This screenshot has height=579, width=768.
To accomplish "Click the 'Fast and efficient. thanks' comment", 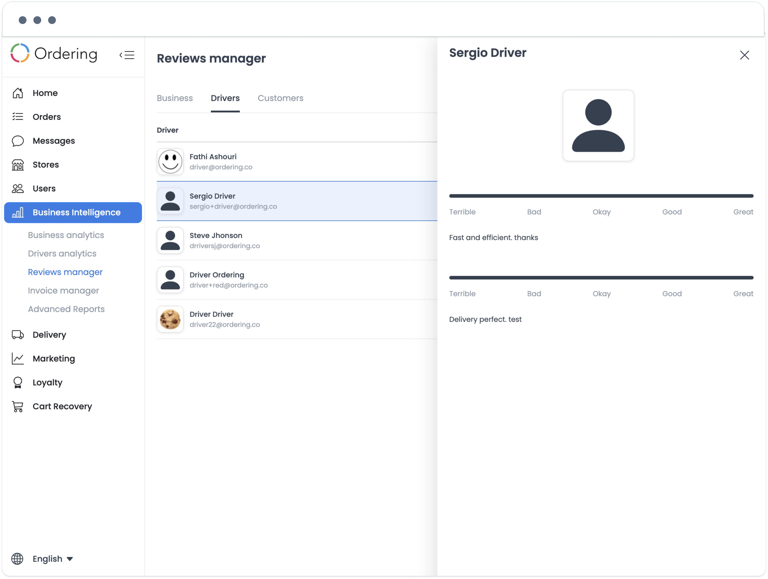I will point(493,238).
